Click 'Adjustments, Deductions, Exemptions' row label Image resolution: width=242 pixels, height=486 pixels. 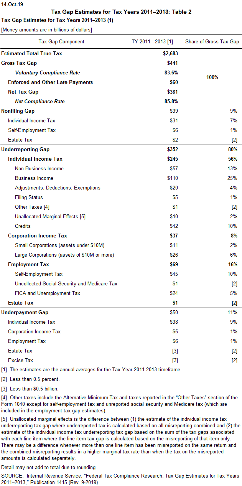click(58, 188)
